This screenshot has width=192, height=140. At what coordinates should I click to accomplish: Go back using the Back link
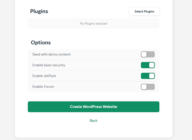click(x=94, y=121)
